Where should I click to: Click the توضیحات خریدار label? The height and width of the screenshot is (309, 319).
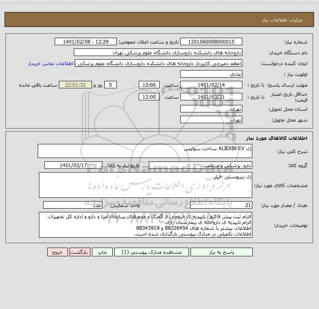tap(291, 226)
